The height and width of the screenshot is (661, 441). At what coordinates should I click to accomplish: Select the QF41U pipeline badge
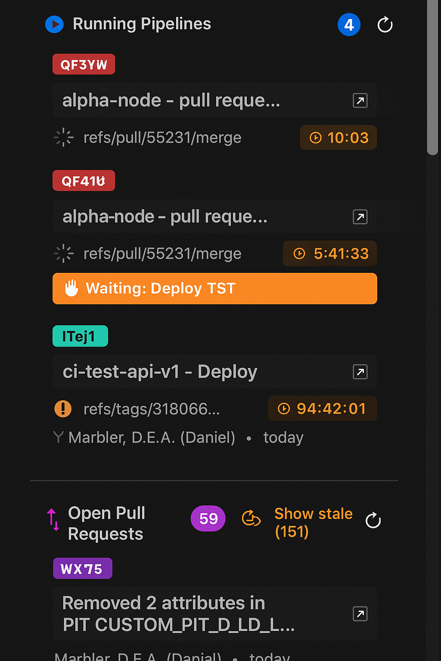coord(84,181)
